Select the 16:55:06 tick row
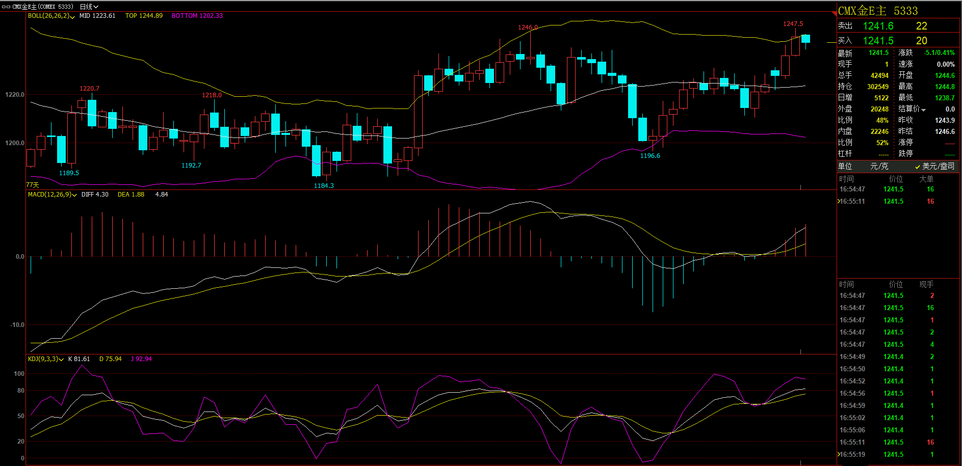This screenshot has height=466, width=962. (x=898, y=430)
